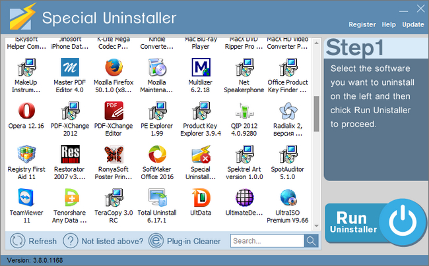Screen dimensions: 429x266
Task: Select SpotAuditor 5.1.0 icon
Action: 288,154
